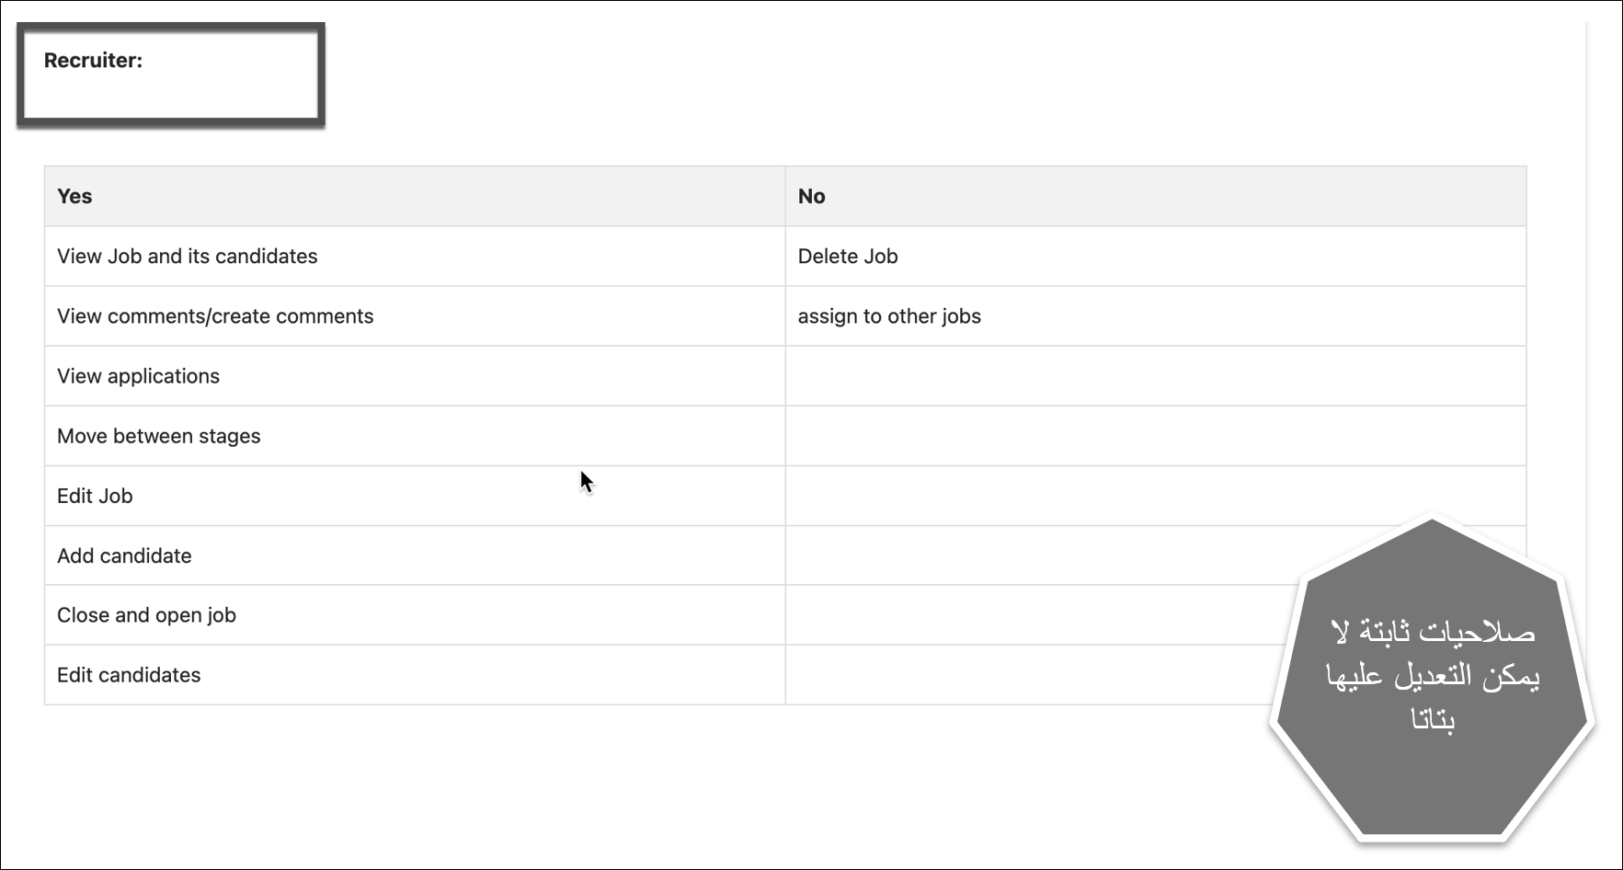The width and height of the screenshot is (1623, 870).
Task: Click the empty No cell beside Move between stages
Action: [1155, 436]
